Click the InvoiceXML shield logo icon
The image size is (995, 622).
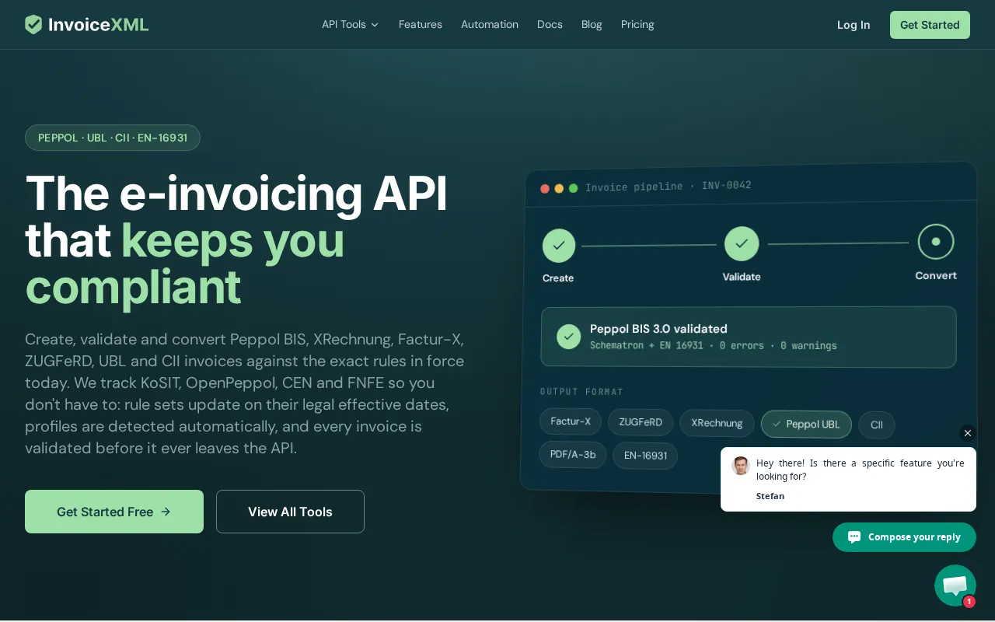point(33,25)
